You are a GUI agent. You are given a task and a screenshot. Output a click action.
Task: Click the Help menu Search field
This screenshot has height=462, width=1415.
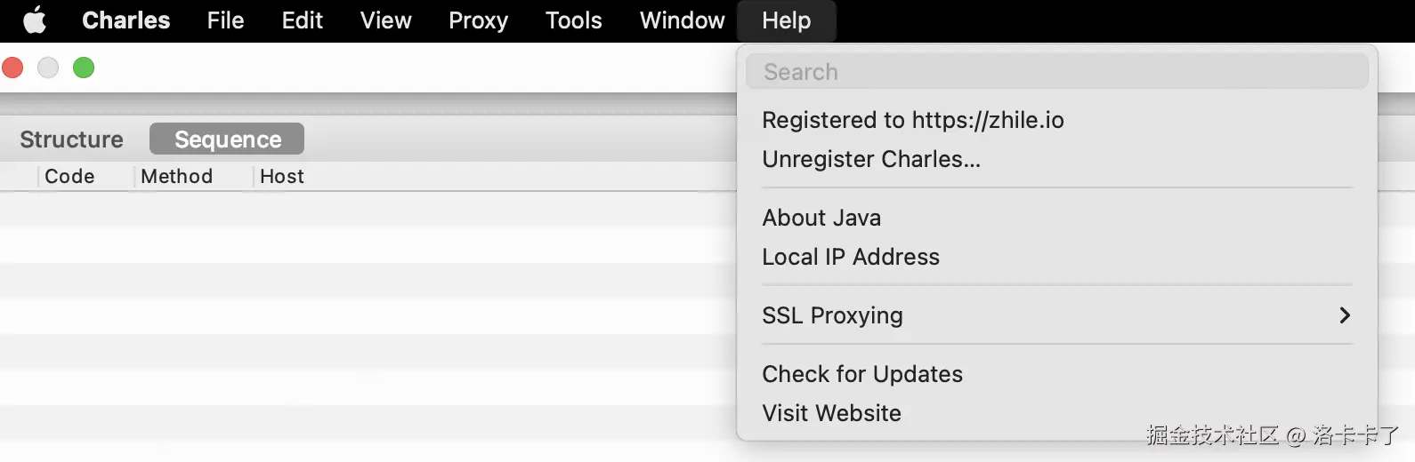coord(1057,71)
